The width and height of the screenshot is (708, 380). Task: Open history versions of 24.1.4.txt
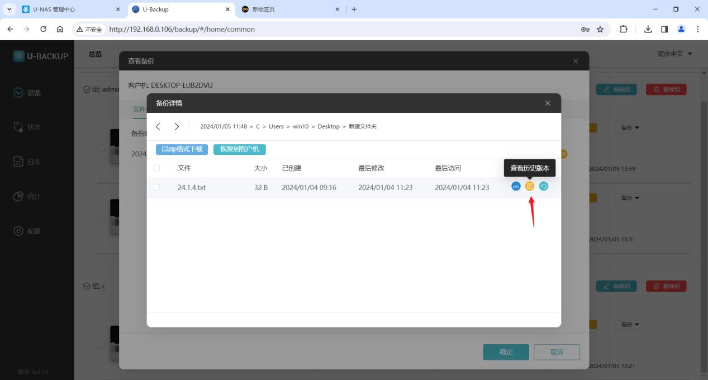coord(530,186)
